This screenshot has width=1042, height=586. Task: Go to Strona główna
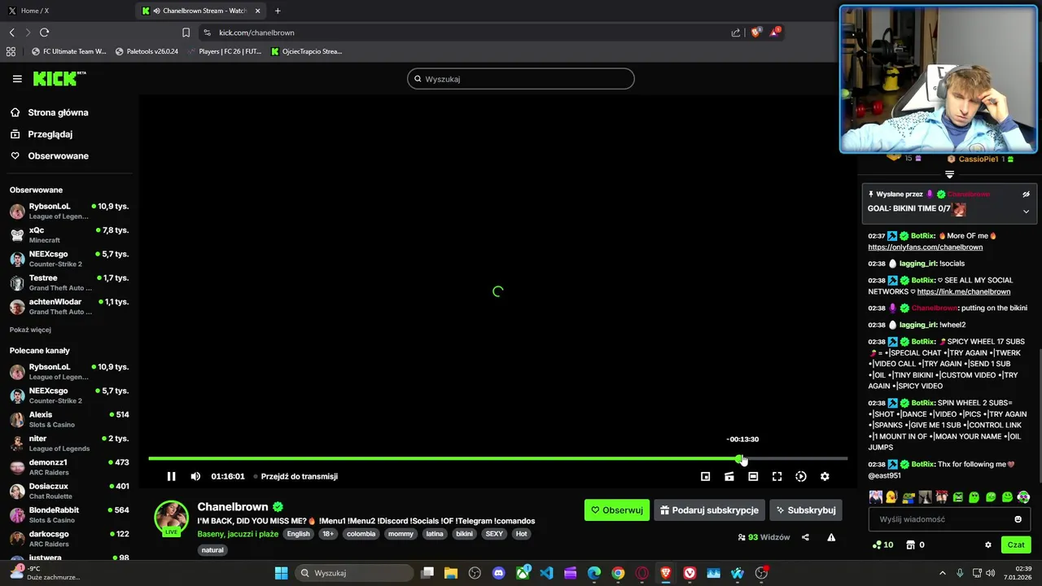click(58, 112)
